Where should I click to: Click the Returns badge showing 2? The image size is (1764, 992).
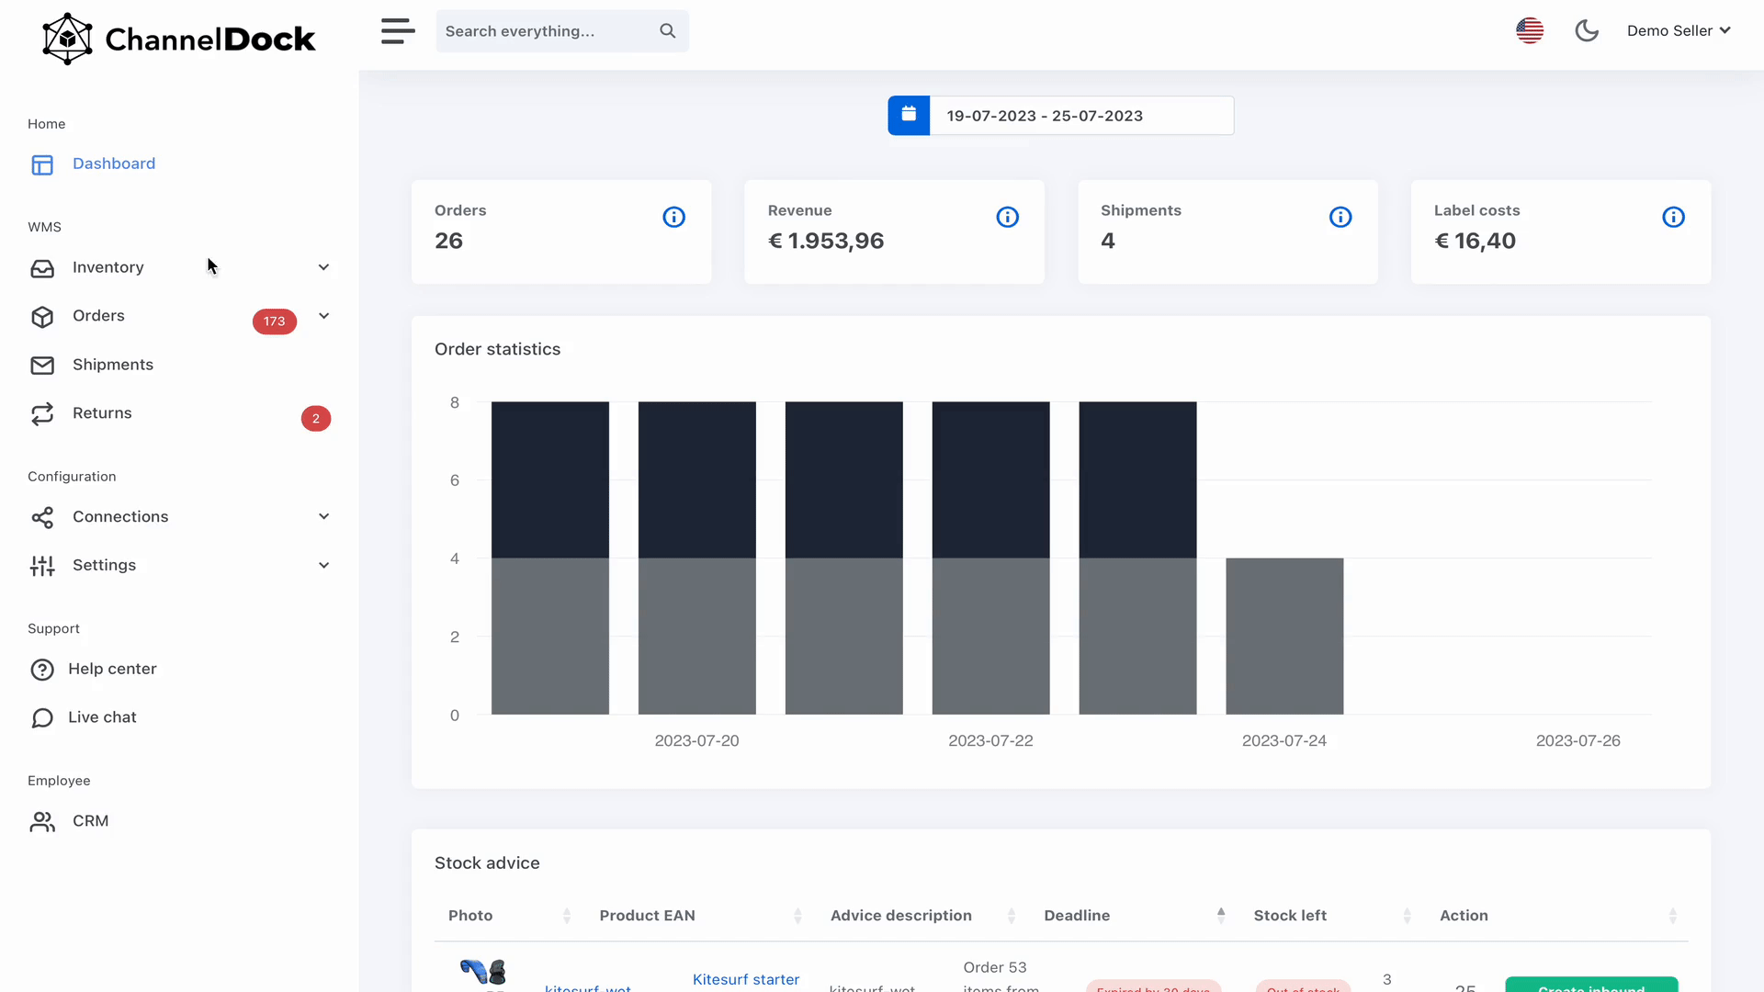tap(316, 419)
